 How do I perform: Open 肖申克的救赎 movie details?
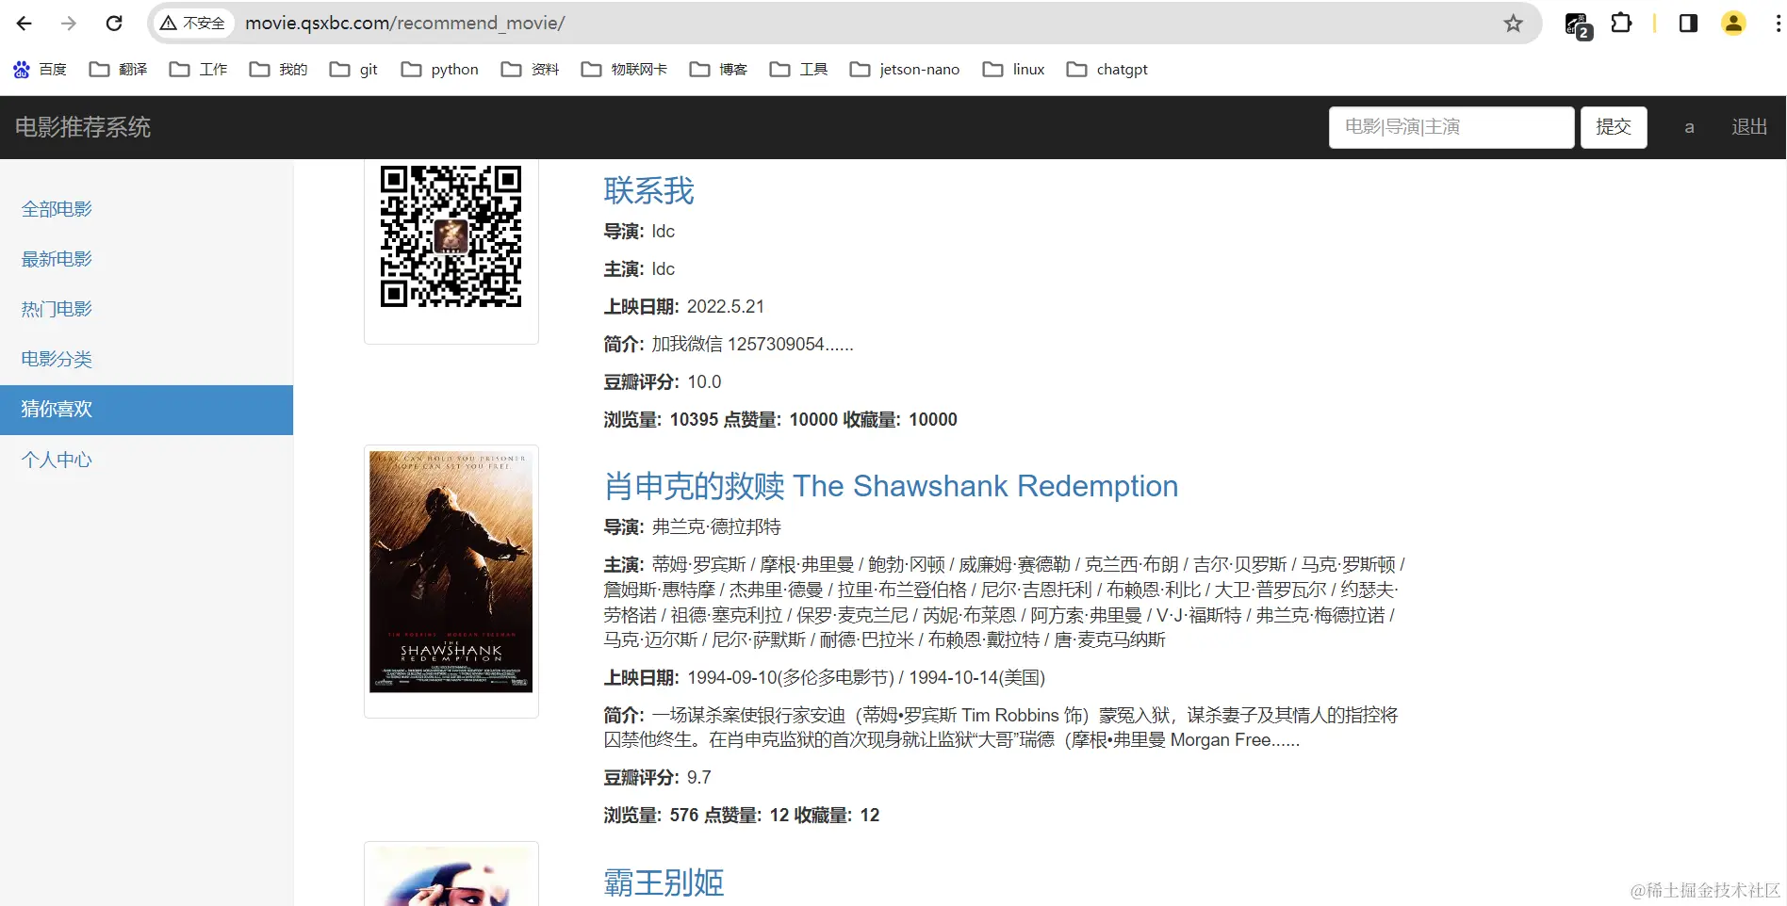(890, 486)
